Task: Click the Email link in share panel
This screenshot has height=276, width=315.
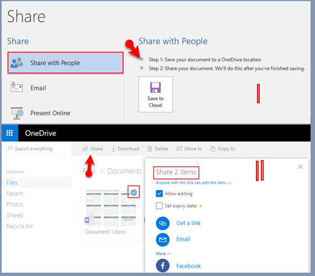Action: [x=183, y=239]
